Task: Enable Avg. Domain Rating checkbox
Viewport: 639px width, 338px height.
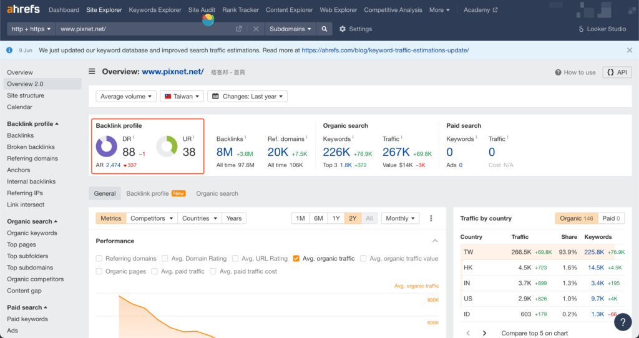Action: point(165,258)
